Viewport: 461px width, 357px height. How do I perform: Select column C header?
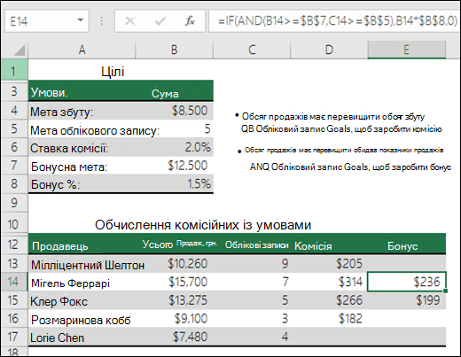point(252,50)
